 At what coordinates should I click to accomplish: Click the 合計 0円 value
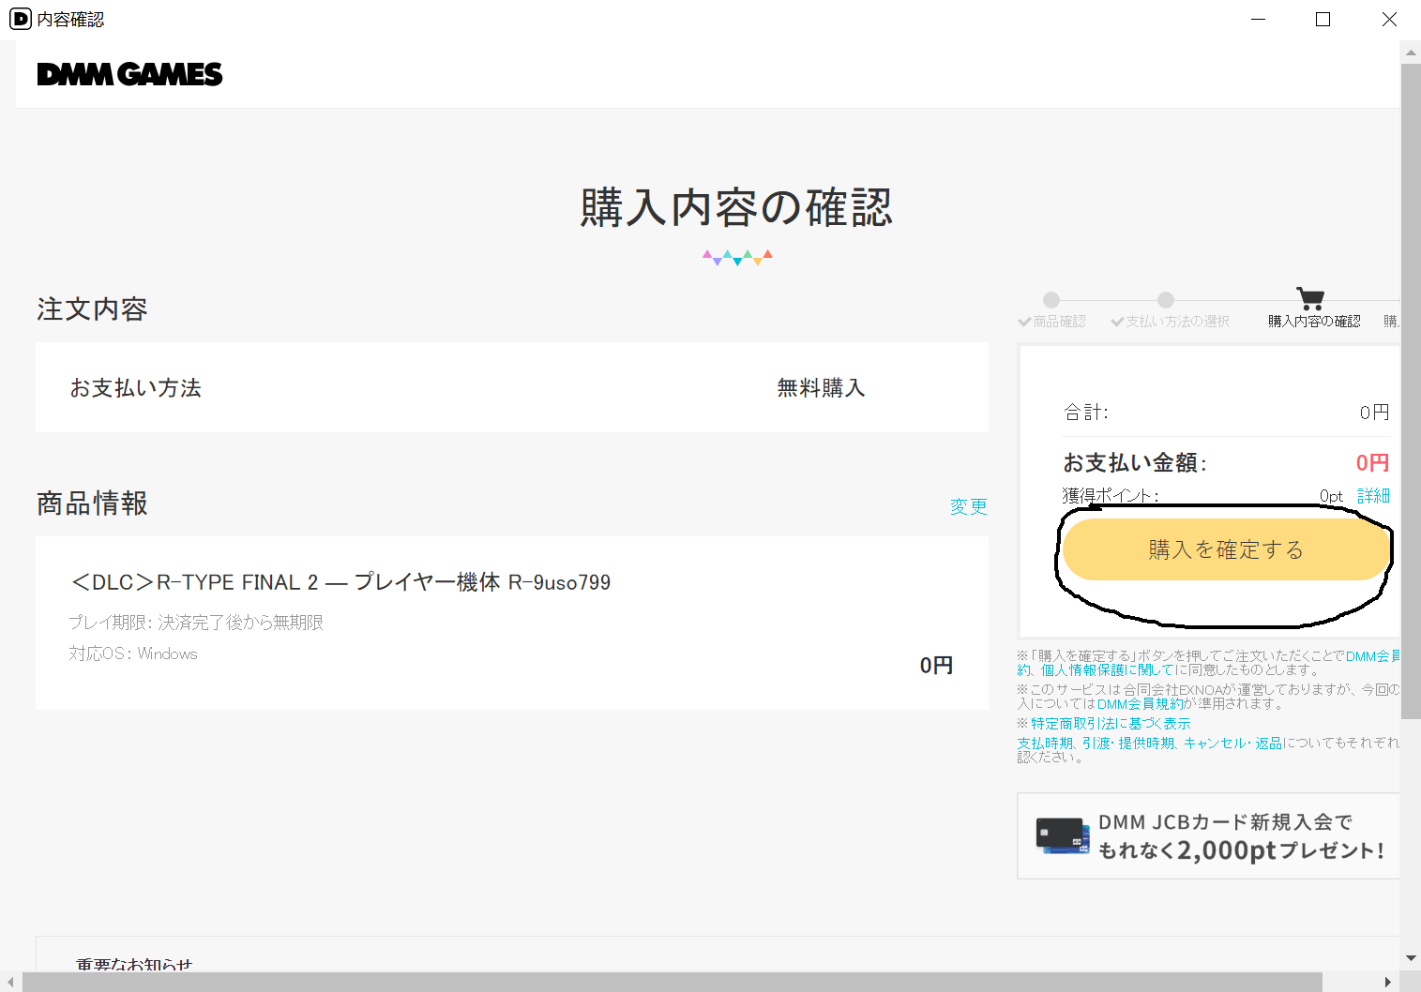coord(1374,413)
